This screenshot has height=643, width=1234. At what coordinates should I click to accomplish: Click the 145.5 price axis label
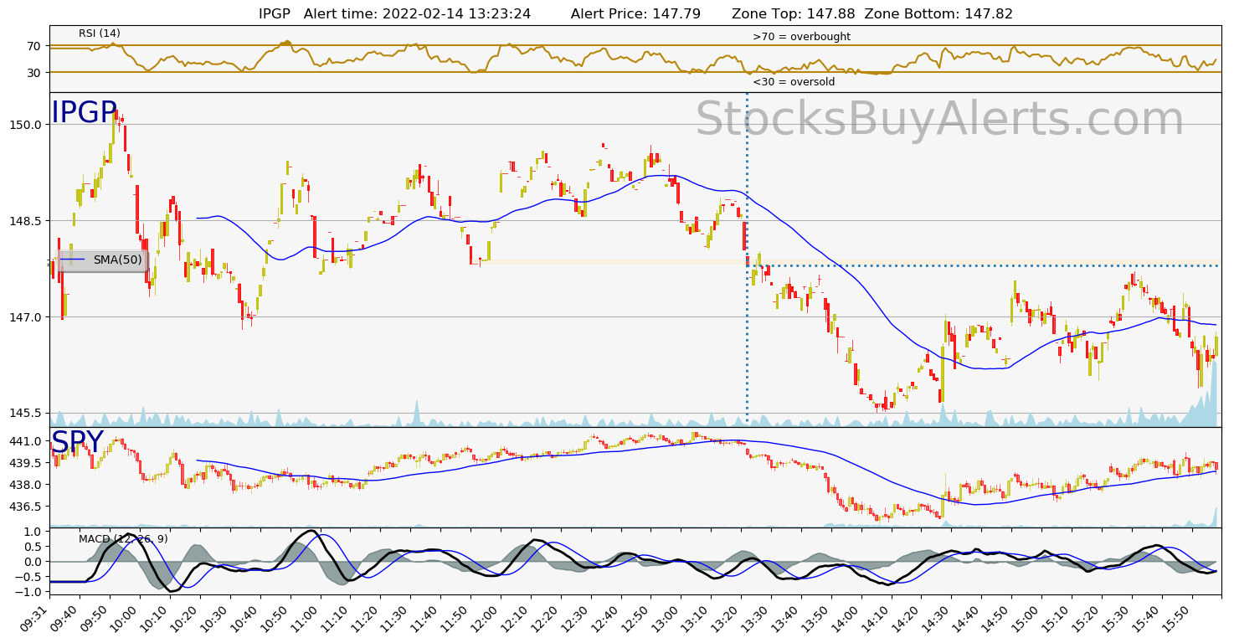28,414
